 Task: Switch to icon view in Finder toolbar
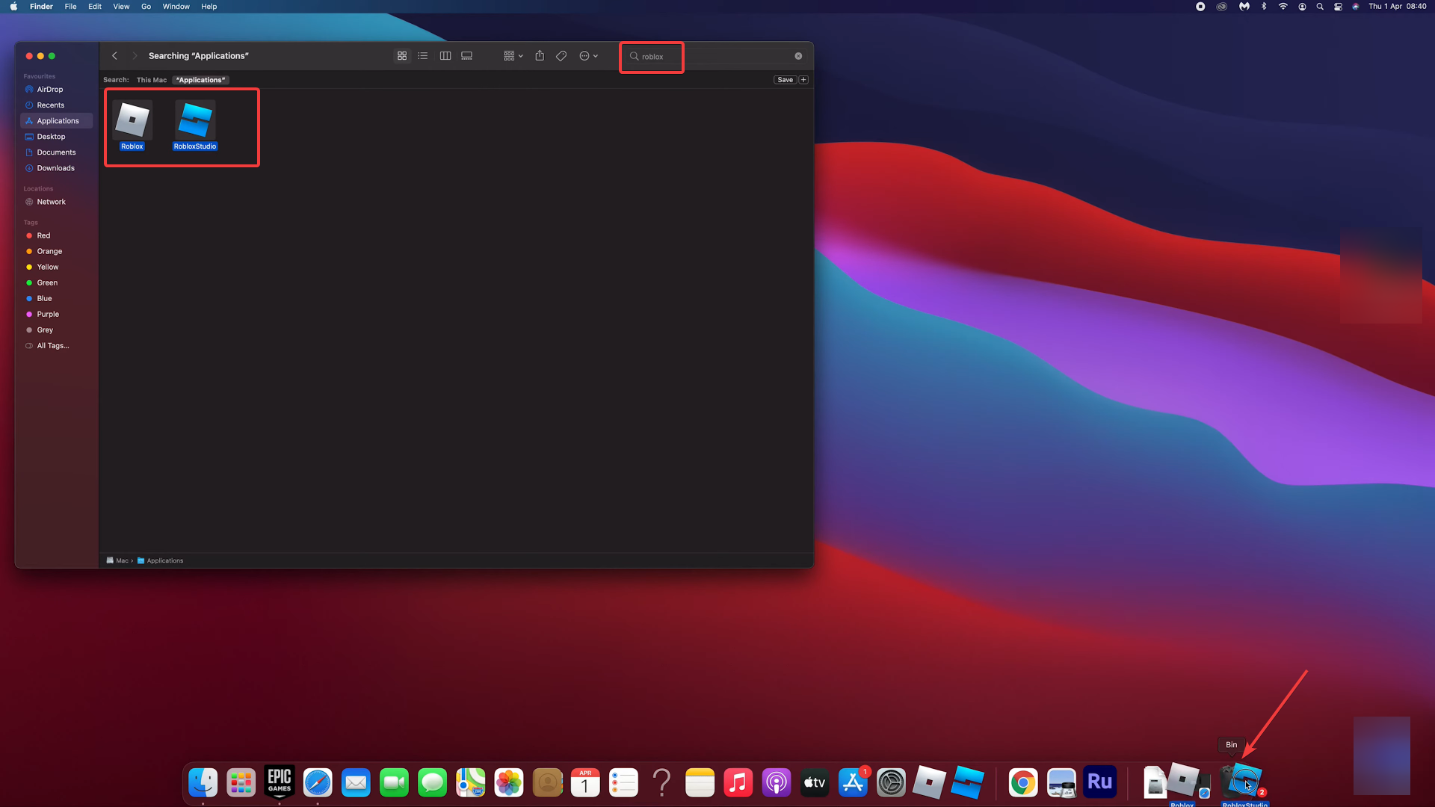(402, 56)
